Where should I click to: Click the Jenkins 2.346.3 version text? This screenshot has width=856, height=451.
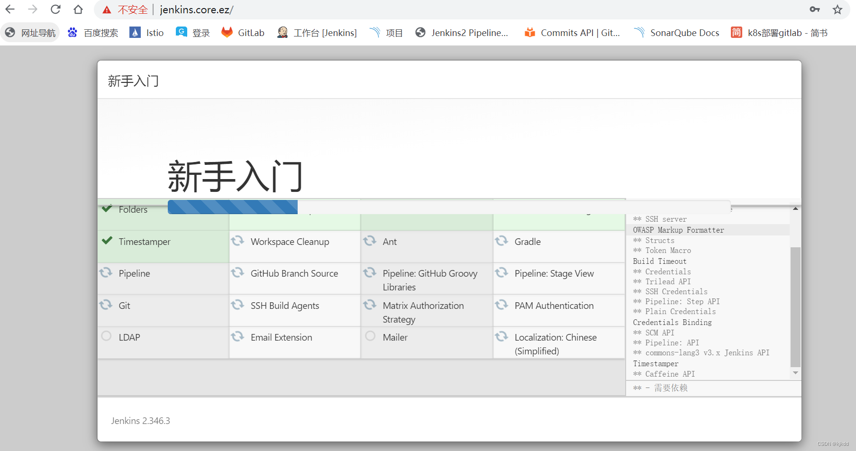click(x=141, y=421)
